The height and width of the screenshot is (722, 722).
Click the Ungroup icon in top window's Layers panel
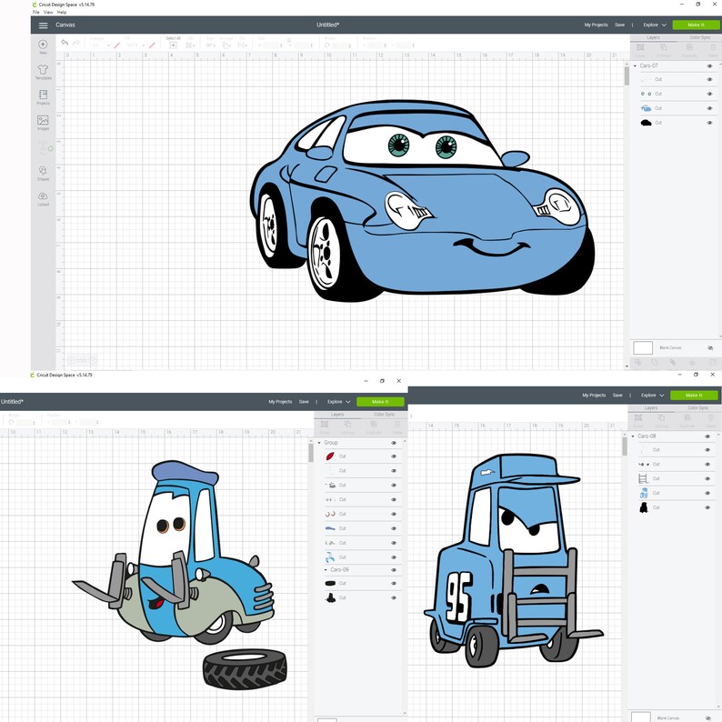pos(664,47)
